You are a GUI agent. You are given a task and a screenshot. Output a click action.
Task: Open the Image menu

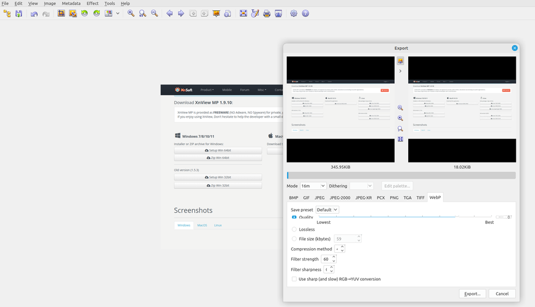coord(50,3)
